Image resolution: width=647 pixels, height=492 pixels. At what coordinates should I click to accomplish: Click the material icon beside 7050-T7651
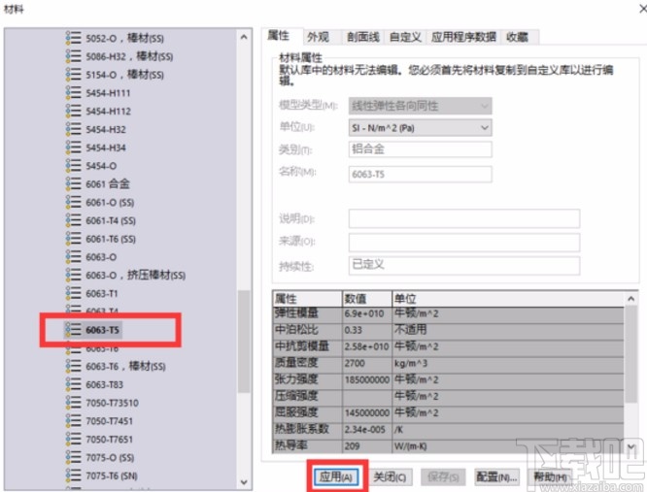pyautogui.click(x=74, y=440)
